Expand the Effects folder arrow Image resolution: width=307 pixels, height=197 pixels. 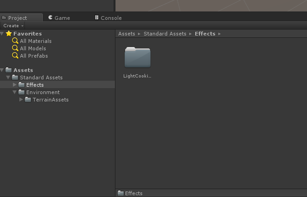click(14, 85)
